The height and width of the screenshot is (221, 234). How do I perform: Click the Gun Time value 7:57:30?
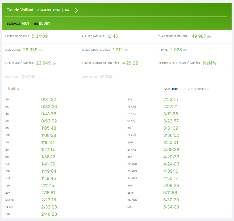point(28,76)
